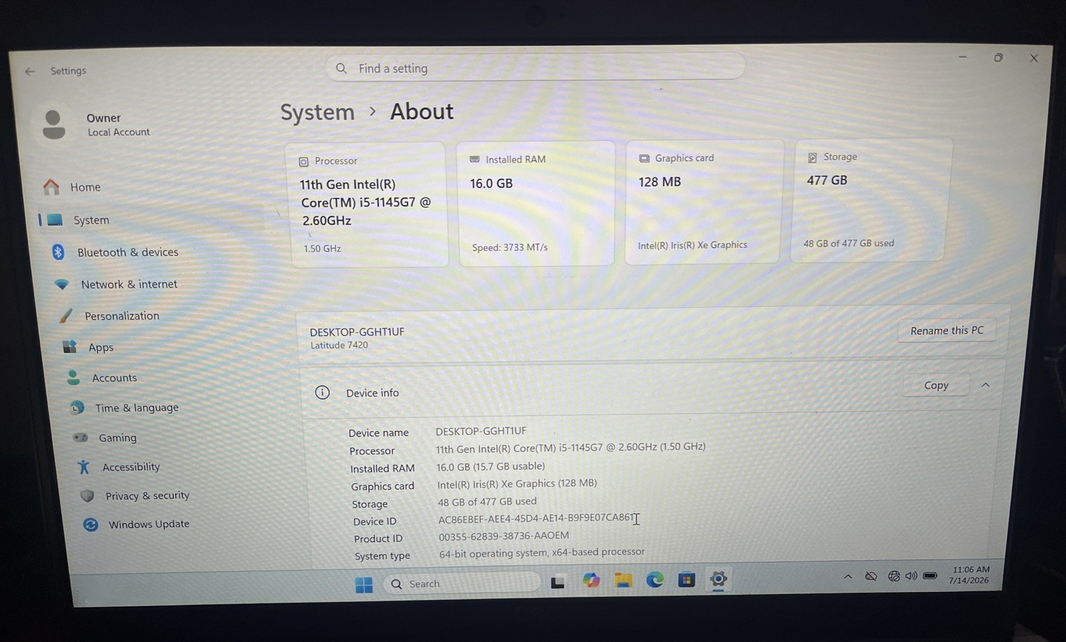Click the taskbar Search box

coord(462,583)
